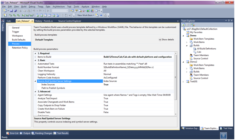Click the Clean Workspace All value

[x=105, y=71]
